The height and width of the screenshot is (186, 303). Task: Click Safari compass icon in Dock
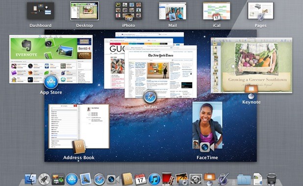[100, 179]
